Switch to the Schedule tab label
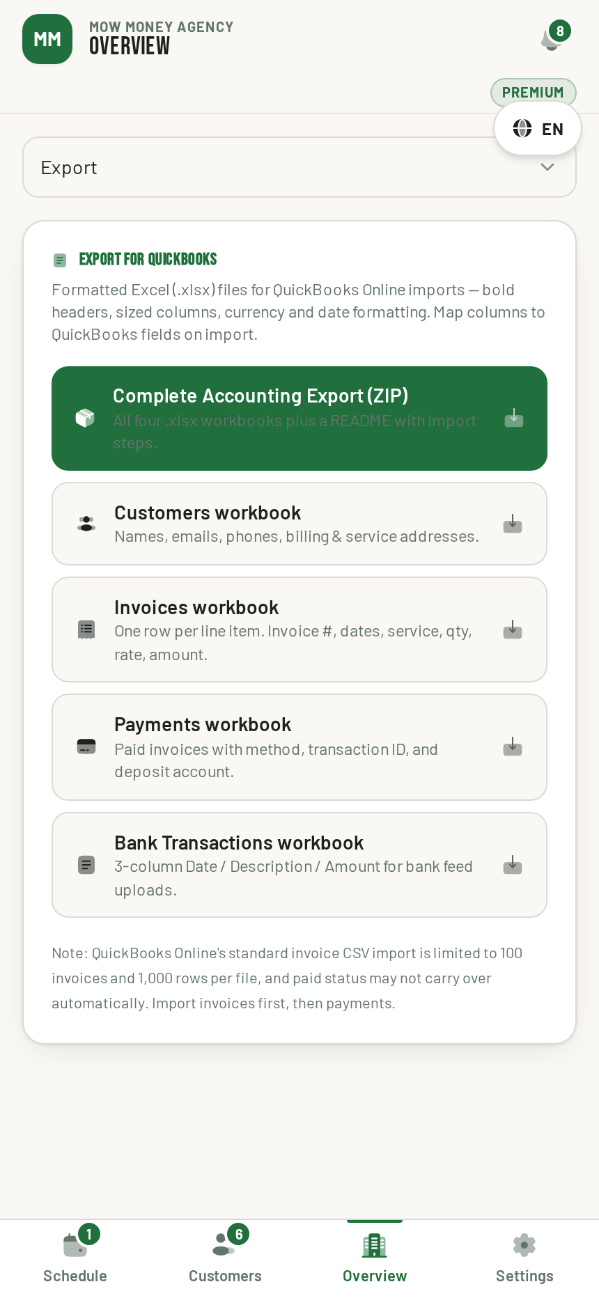The width and height of the screenshot is (599, 1298). (75, 1276)
